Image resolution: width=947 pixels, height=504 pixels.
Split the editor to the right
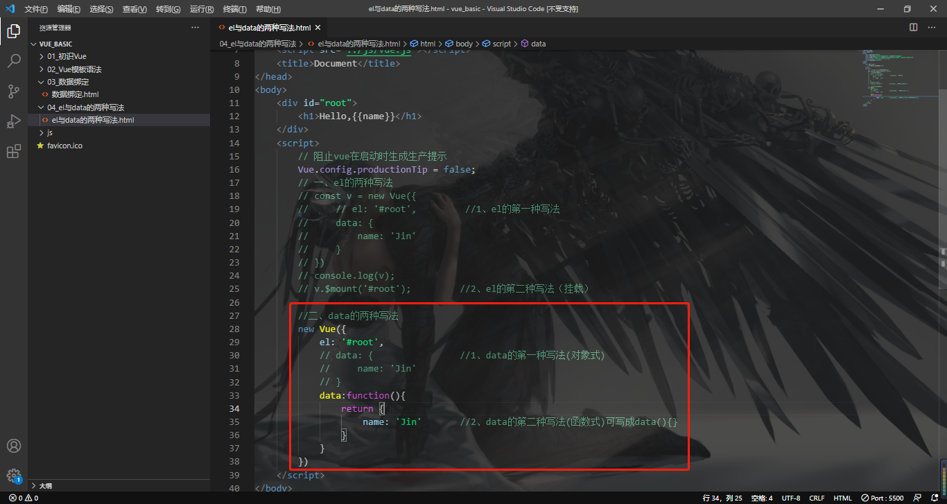point(914,28)
